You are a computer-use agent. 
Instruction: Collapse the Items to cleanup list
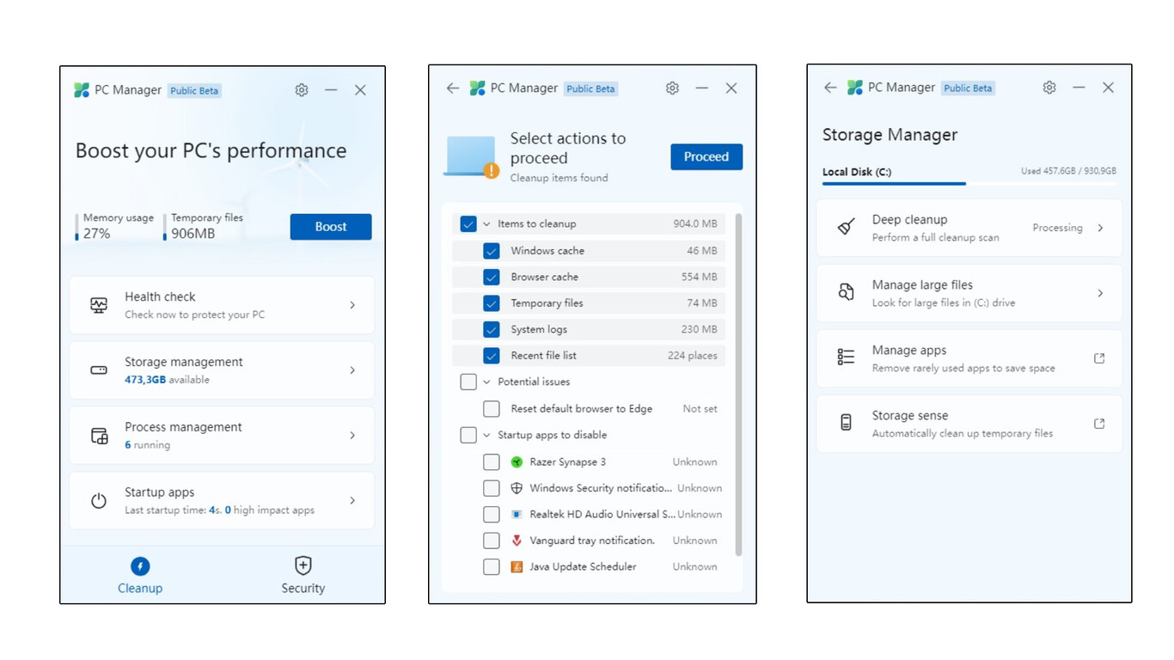tap(485, 223)
